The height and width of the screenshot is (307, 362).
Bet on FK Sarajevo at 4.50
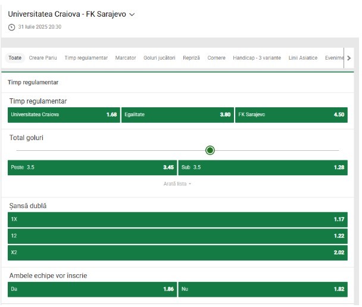[291, 114]
